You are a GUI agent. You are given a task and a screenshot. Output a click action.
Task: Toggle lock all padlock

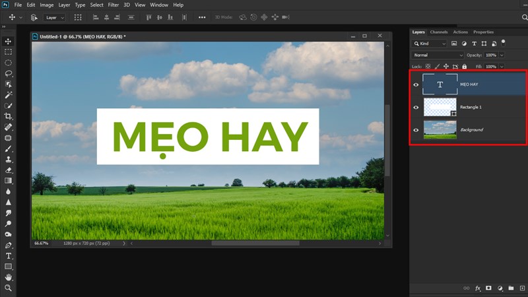pyautogui.click(x=465, y=67)
